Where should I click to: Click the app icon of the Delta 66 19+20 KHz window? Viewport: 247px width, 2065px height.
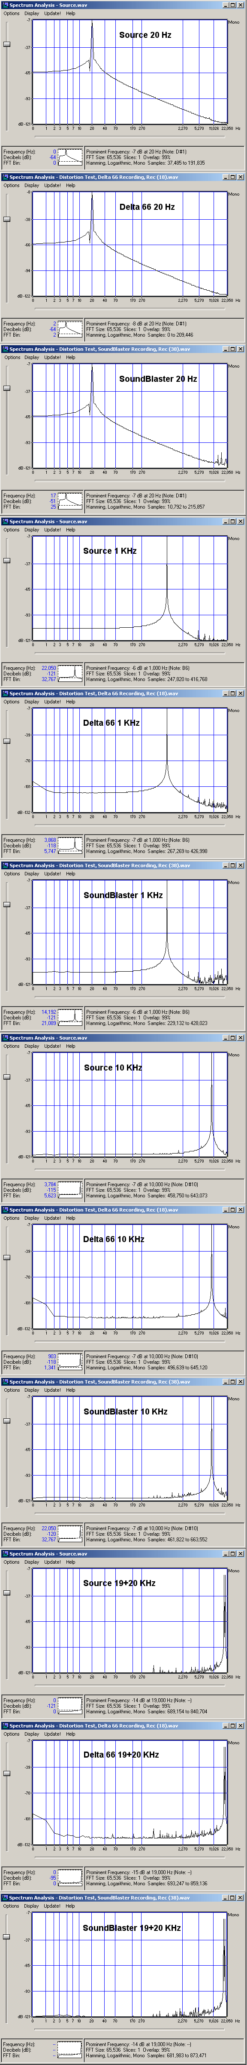pyautogui.click(x=5, y=1726)
